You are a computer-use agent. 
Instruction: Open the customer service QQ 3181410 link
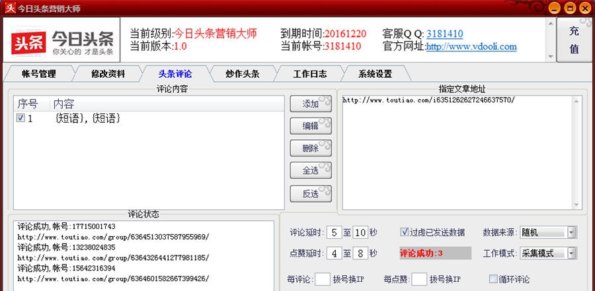tap(444, 34)
